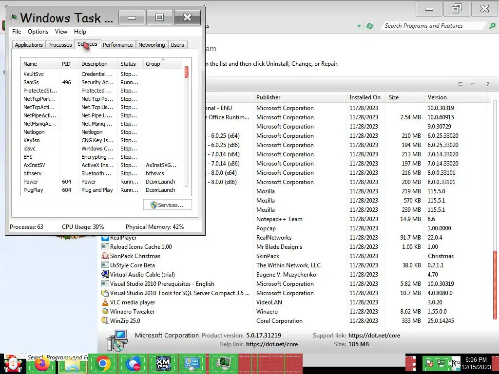This screenshot has height=374, width=499.
Task: Sort services by Description column header
Action: tap(98, 64)
